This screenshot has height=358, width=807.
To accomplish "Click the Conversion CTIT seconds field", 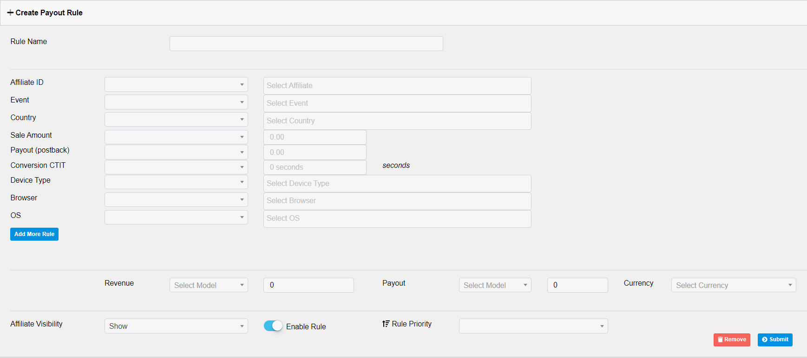I will coord(315,167).
